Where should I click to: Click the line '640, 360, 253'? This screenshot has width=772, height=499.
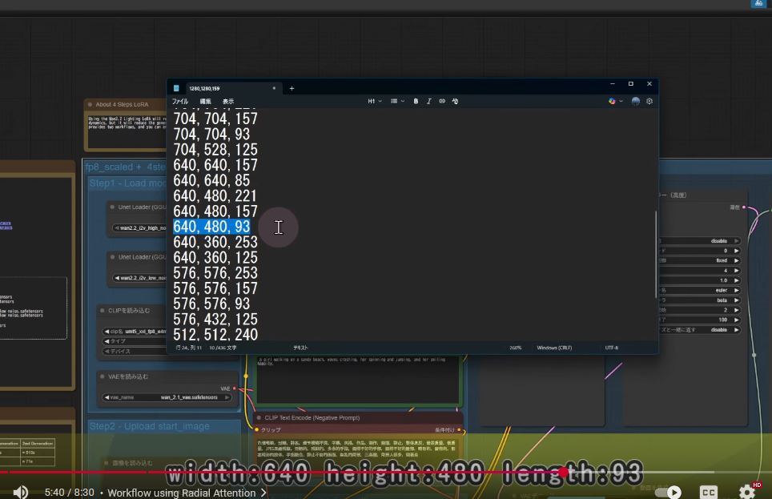(215, 242)
